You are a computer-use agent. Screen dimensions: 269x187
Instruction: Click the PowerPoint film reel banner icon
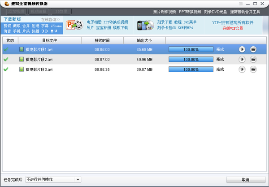(74, 25)
